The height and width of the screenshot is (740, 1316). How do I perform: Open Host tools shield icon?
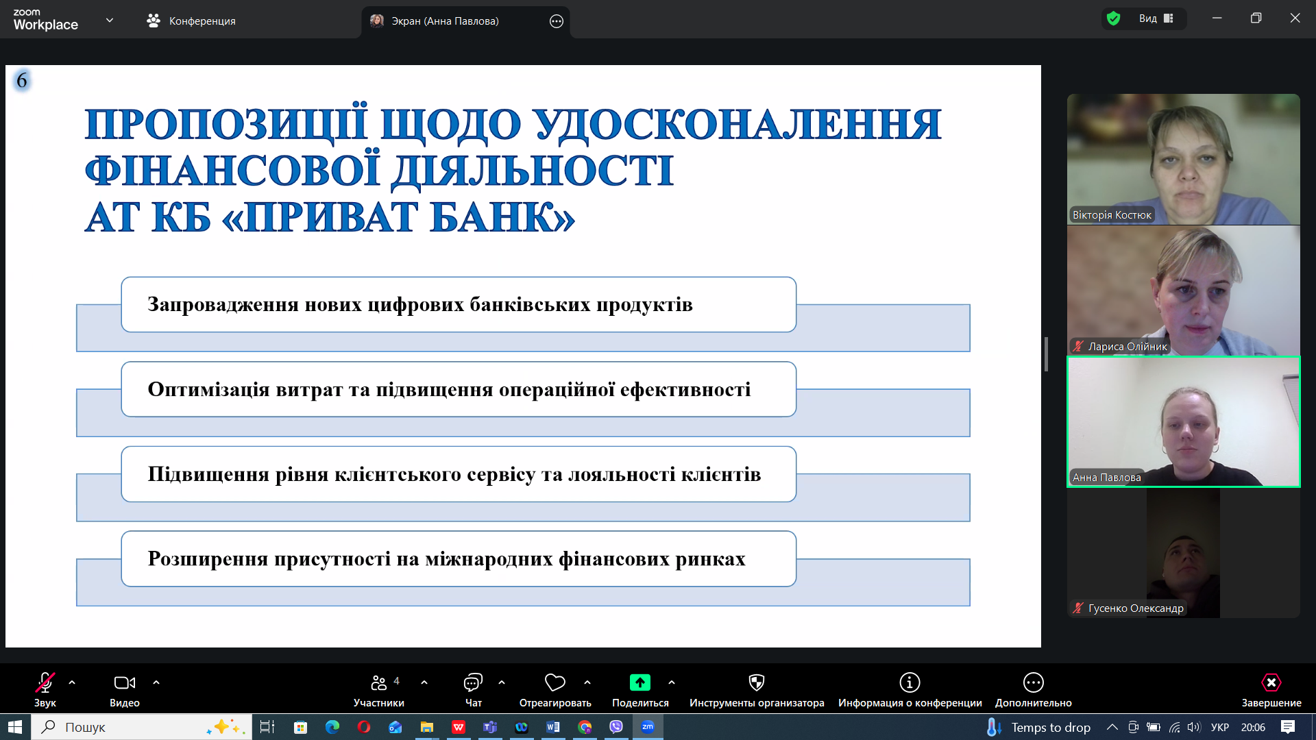point(756,682)
